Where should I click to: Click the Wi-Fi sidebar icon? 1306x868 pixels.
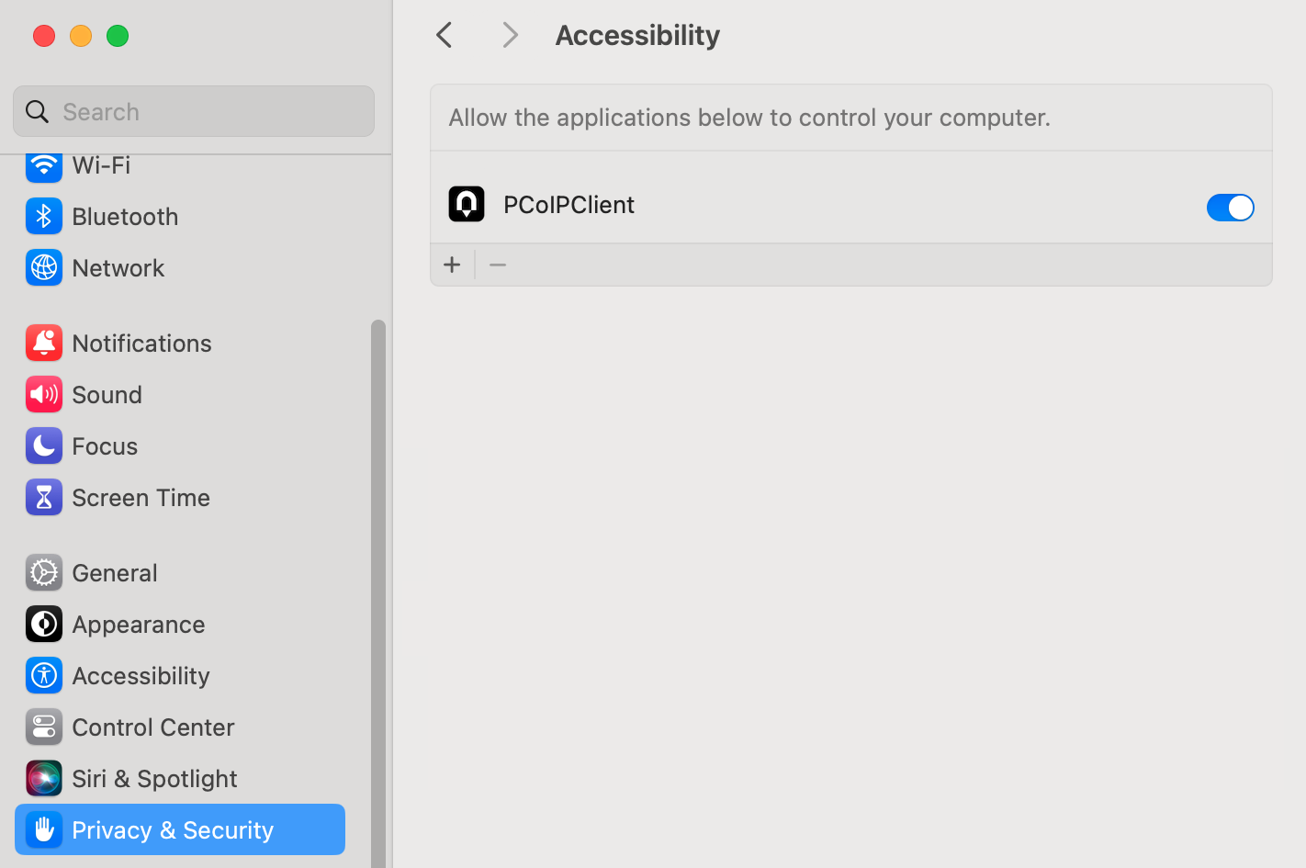pyautogui.click(x=43, y=166)
